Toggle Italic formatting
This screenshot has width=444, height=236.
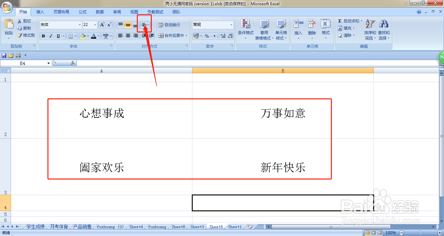[x=51, y=36]
